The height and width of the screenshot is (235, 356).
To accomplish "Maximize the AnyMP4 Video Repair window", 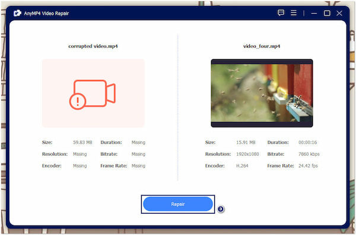I will pos(327,13).
